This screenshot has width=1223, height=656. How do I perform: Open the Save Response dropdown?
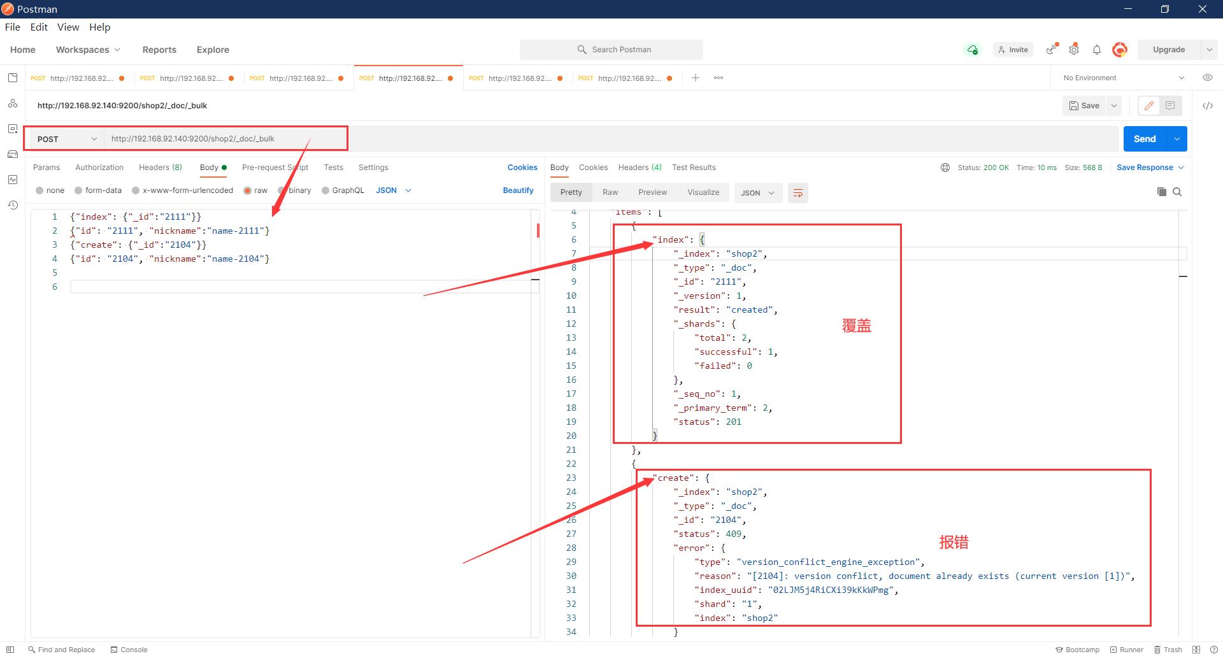1150,168
